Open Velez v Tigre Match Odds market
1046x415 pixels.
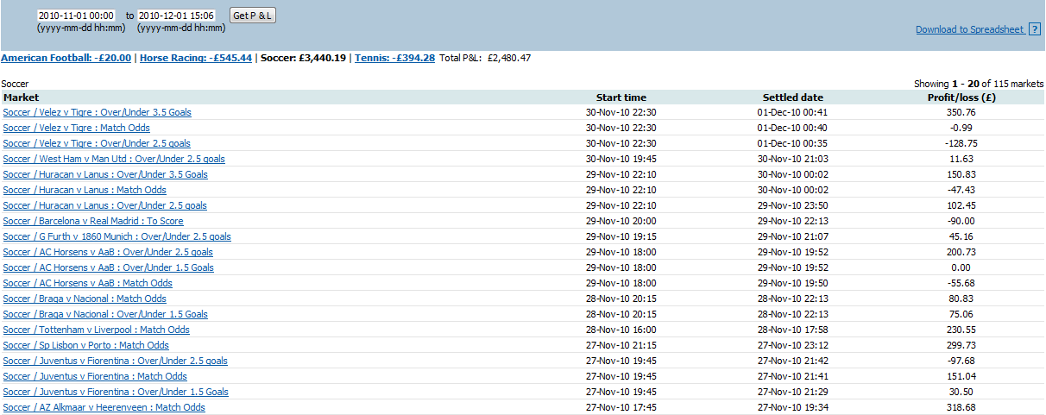coord(77,128)
